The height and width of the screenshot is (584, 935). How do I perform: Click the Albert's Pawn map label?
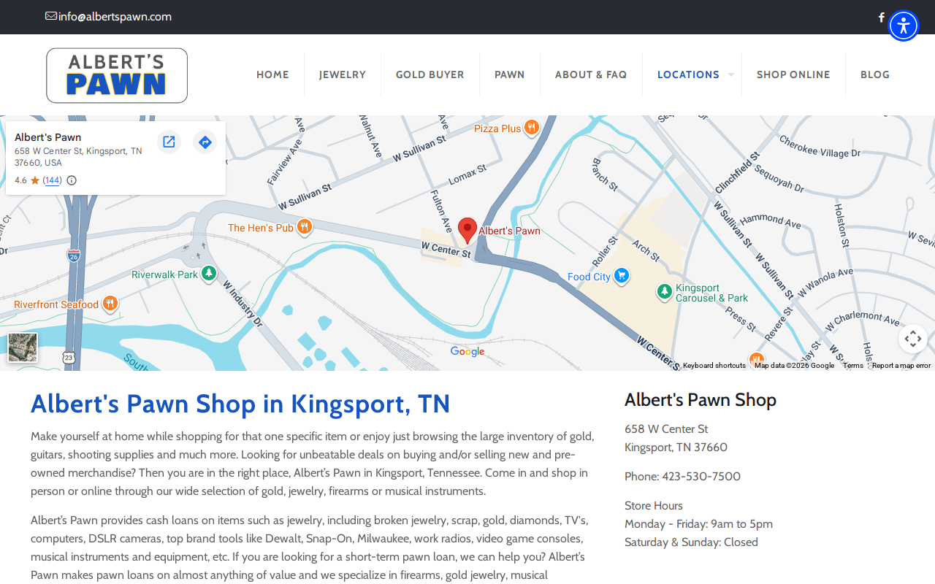coord(510,231)
